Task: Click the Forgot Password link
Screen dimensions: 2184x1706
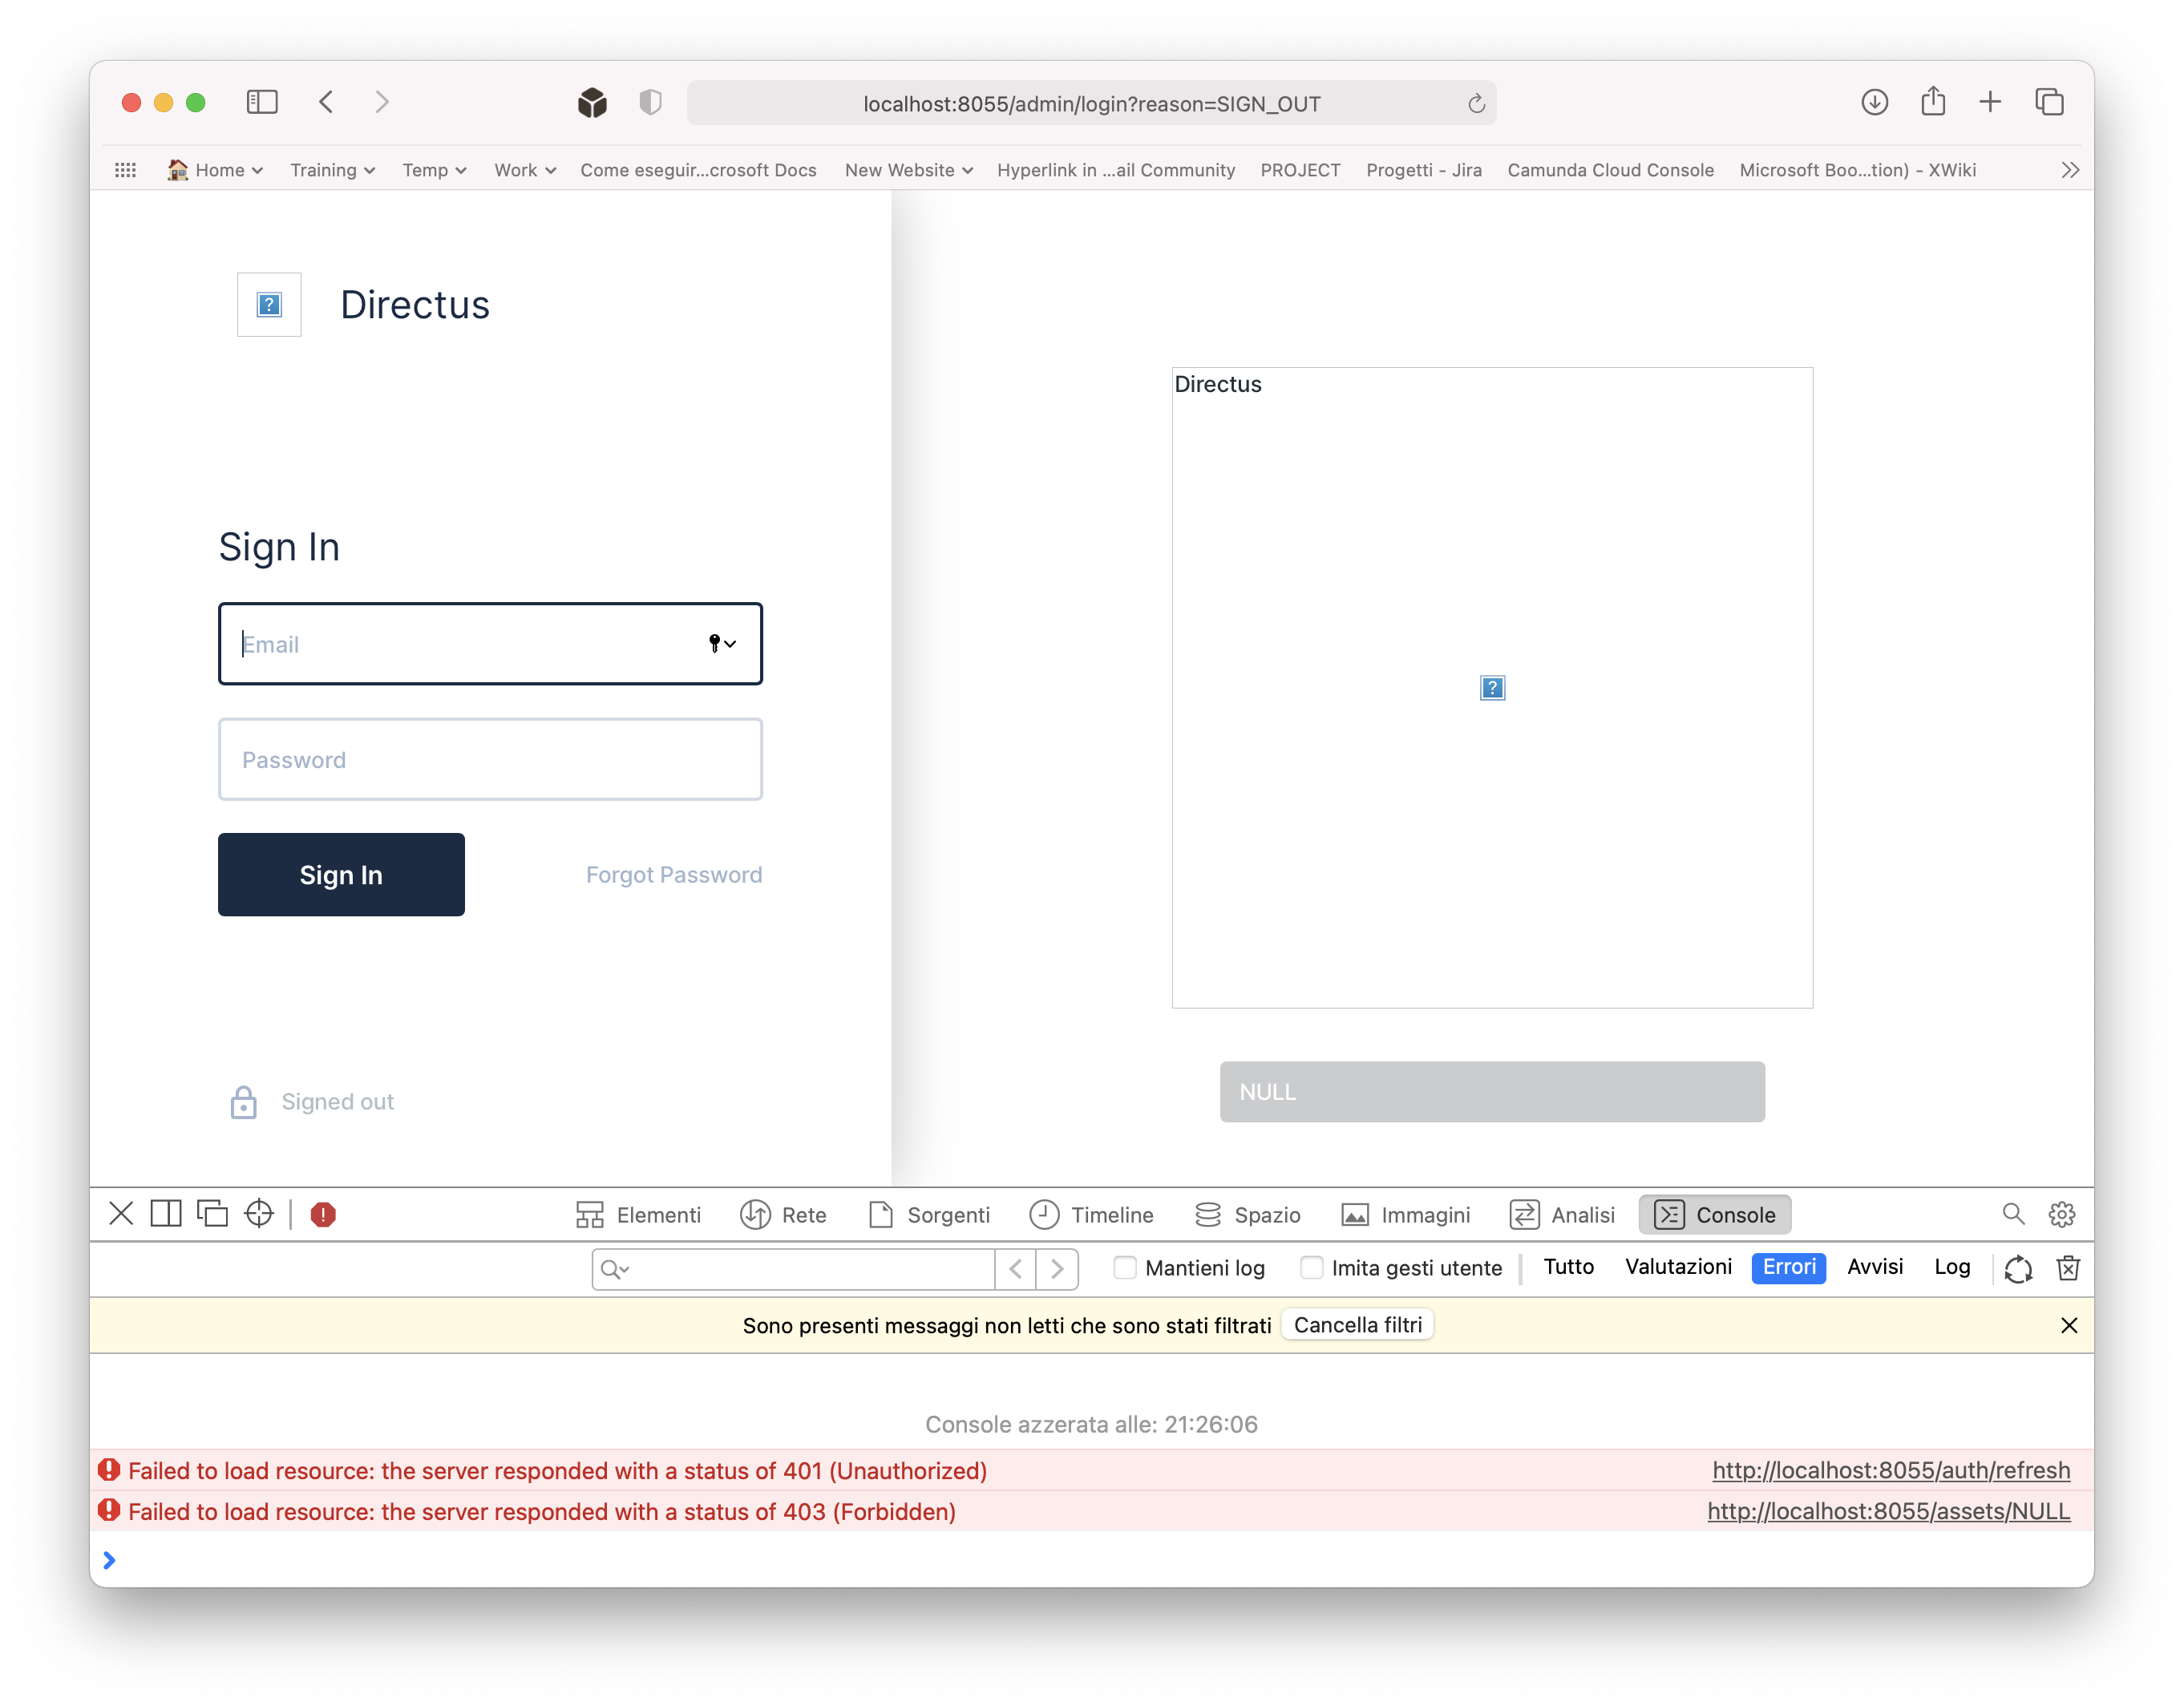Action: coord(674,874)
